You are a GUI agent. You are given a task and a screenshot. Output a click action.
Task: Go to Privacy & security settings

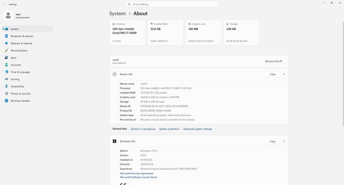(28, 93)
